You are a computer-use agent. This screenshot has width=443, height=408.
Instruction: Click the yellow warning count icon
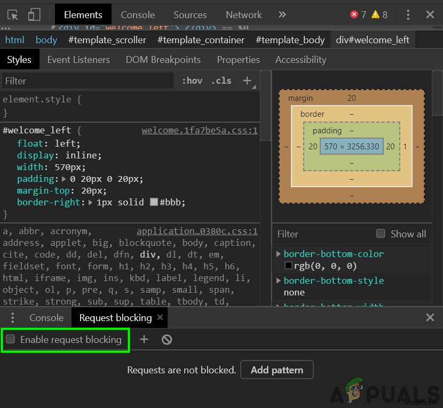376,14
